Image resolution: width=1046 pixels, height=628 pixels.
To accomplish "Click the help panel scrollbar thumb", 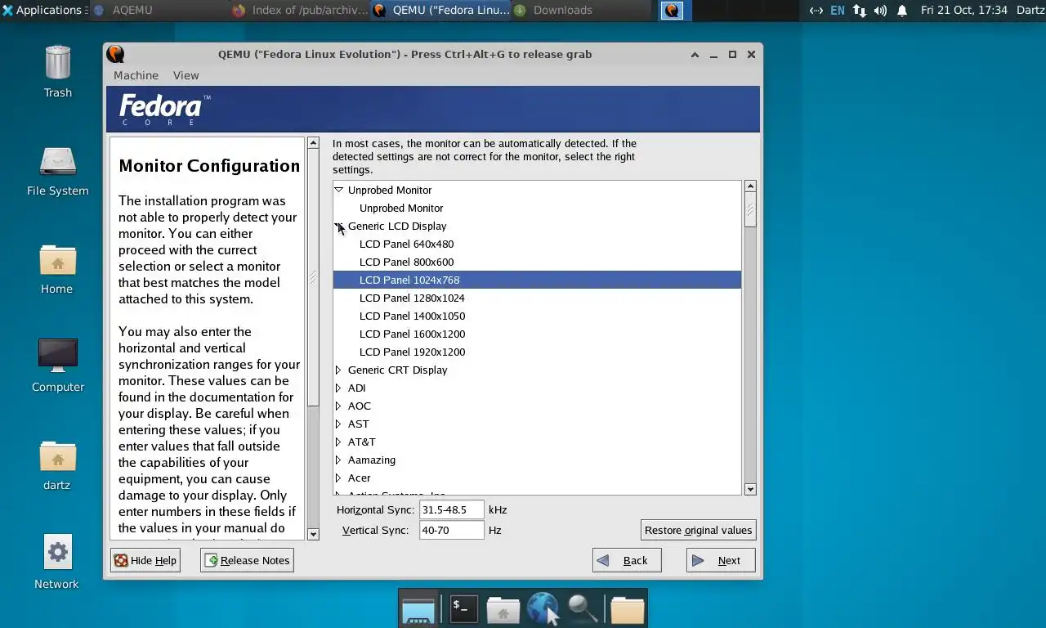I will pyautogui.click(x=313, y=277).
